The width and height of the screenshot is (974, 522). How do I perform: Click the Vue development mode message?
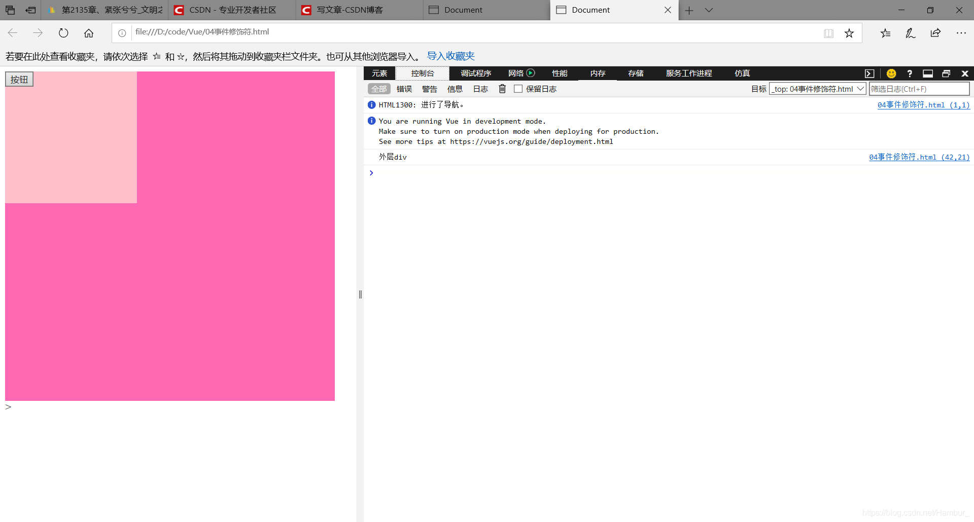coord(669,131)
